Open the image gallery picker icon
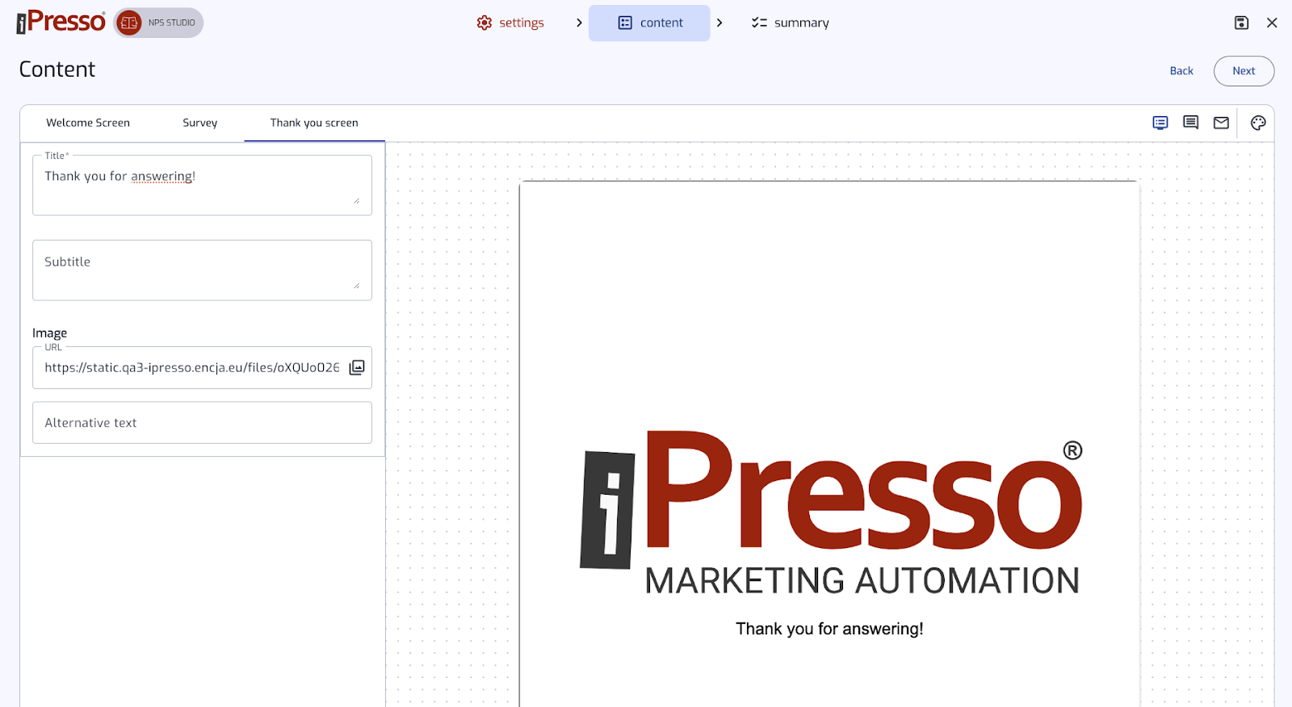This screenshot has width=1292, height=707. (x=357, y=368)
